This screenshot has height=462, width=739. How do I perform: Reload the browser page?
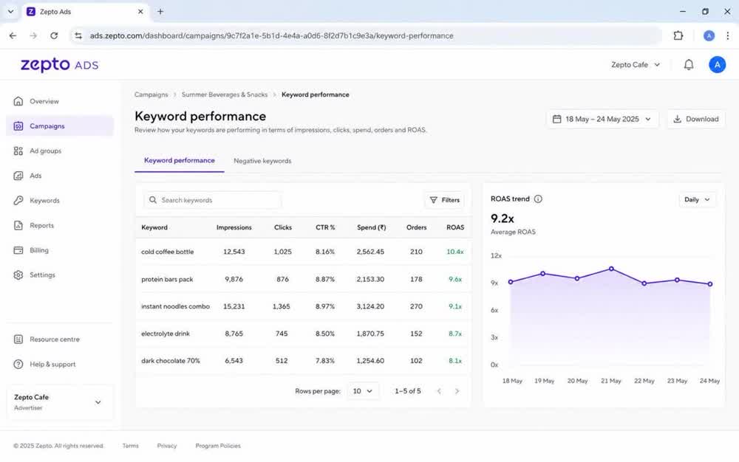click(x=54, y=35)
